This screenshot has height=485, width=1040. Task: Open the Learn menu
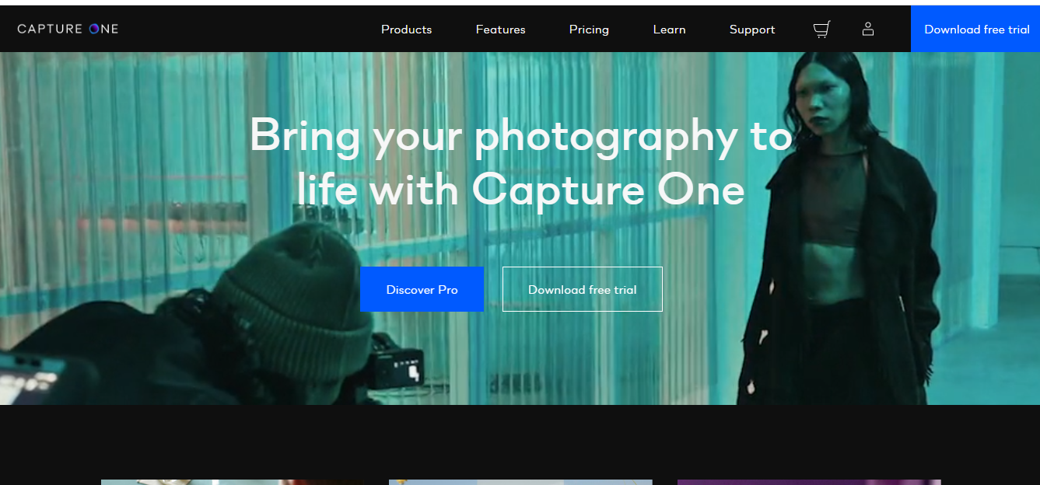point(669,30)
